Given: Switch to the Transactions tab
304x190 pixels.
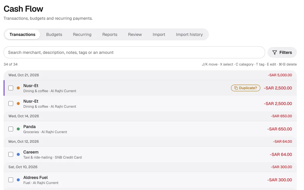Looking at the screenshot, I should [x=22, y=34].
